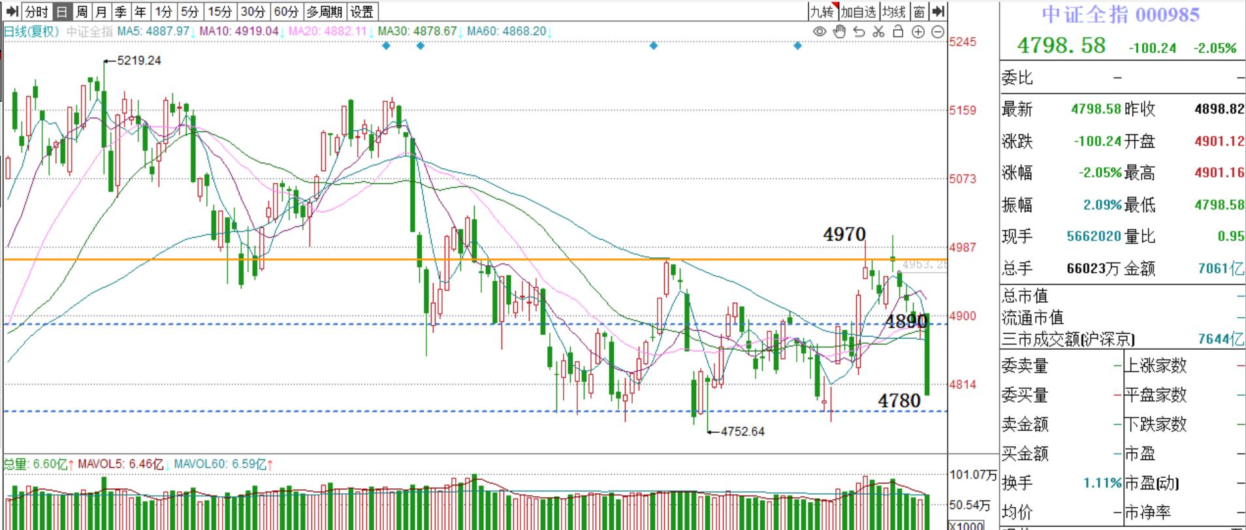Viewport: 1246px width, 530px height.
Task: Select the scissors cut tool icon
Action: [x=878, y=31]
